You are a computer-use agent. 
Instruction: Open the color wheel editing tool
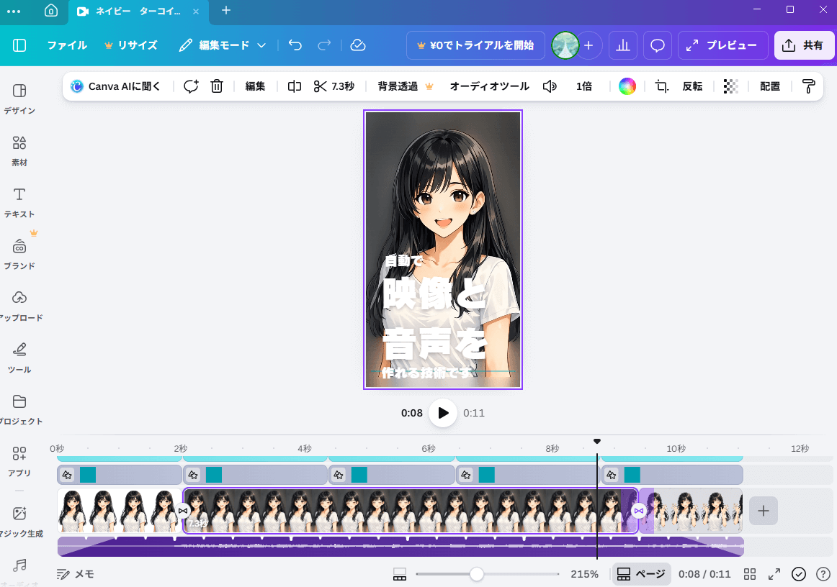tap(627, 86)
